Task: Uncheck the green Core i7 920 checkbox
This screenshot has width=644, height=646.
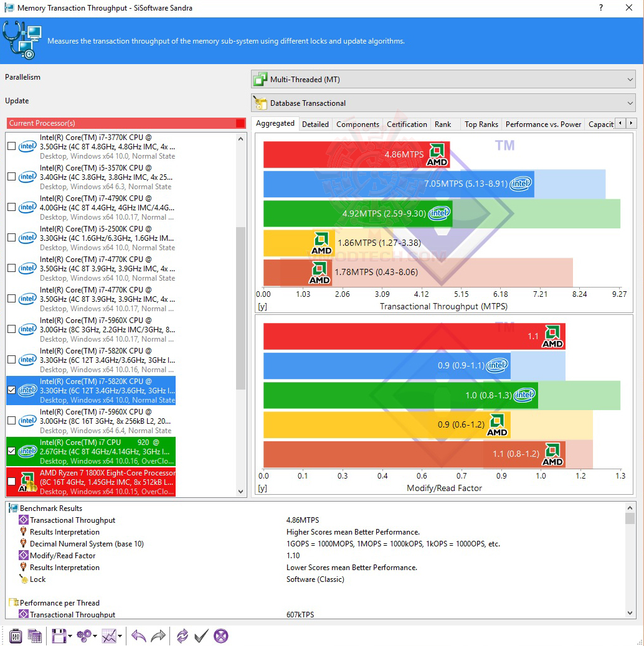Action: pos(12,451)
